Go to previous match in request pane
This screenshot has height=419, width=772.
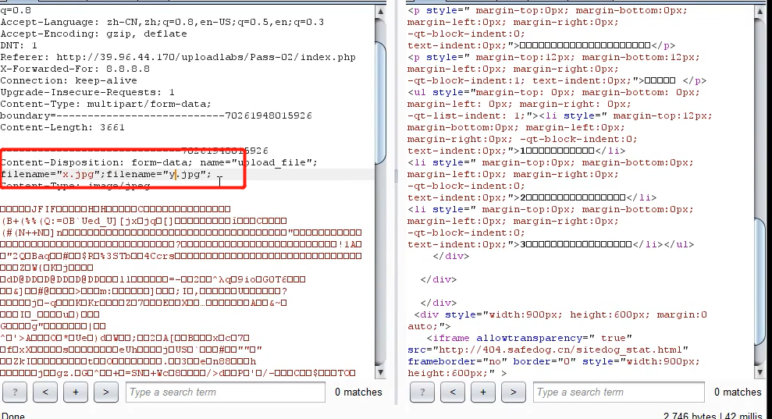45,392
